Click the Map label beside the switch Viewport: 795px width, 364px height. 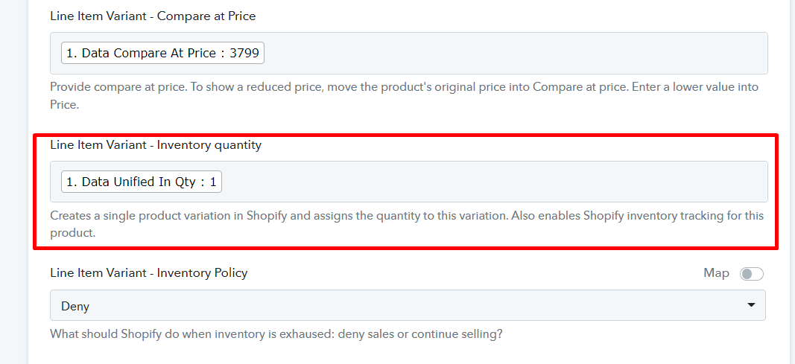pos(716,273)
